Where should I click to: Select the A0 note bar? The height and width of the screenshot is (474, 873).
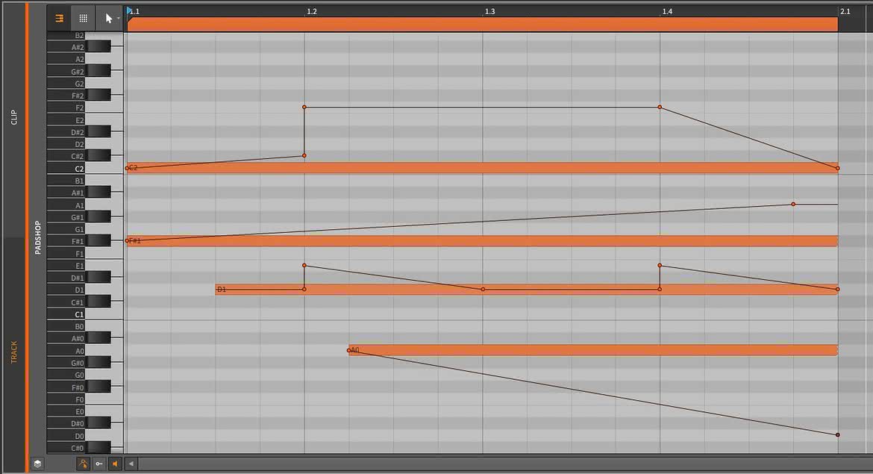pyautogui.click(x=593, y=350)
